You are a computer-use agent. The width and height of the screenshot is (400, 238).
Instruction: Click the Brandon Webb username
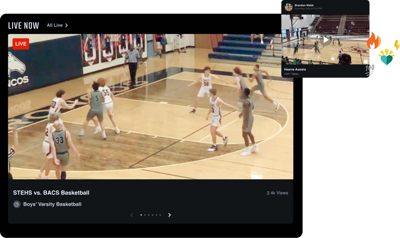pyautogui.click(x=304, y=5)
